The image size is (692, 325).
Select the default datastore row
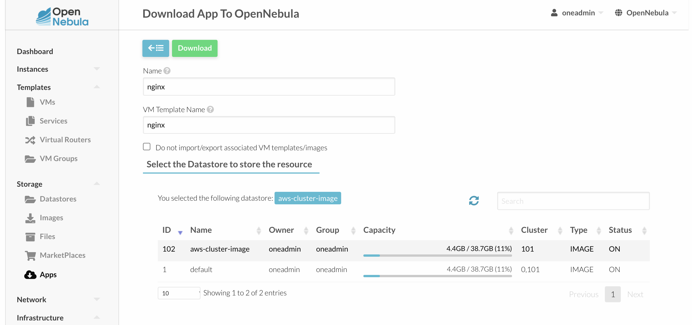click(x=404, y=271)
